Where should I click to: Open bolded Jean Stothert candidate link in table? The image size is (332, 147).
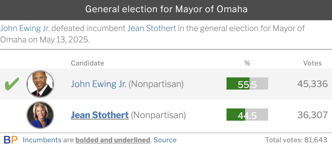100,115
